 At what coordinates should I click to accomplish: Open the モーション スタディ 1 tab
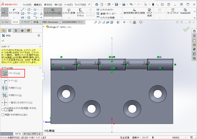(x=32, y=134)
